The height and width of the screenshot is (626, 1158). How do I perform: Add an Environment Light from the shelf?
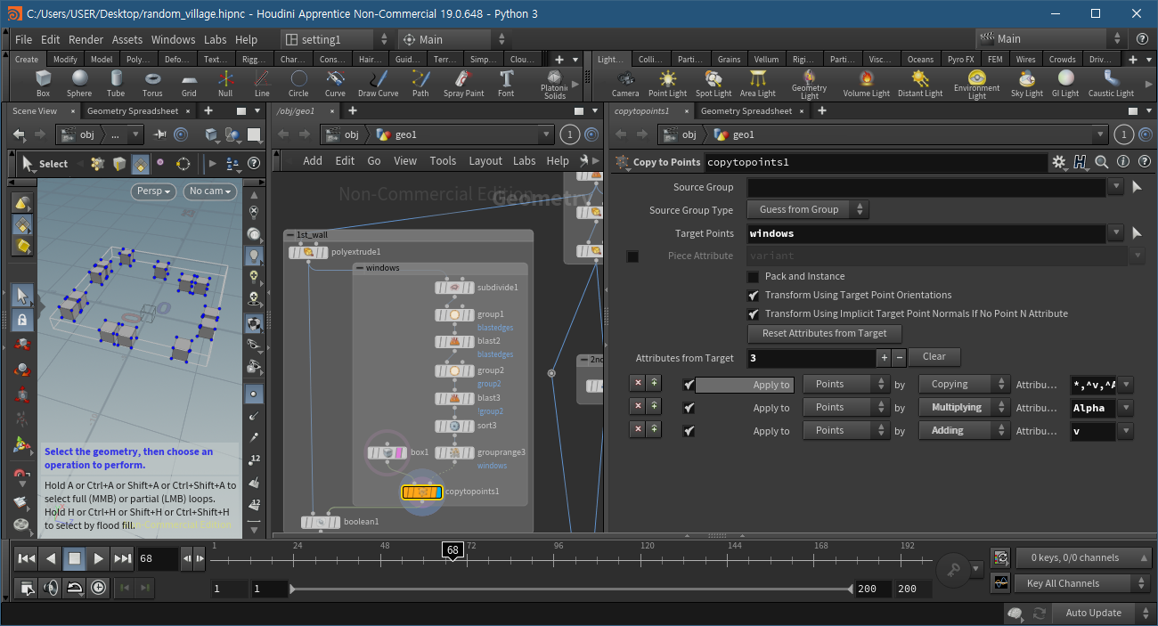pos(976,85)
